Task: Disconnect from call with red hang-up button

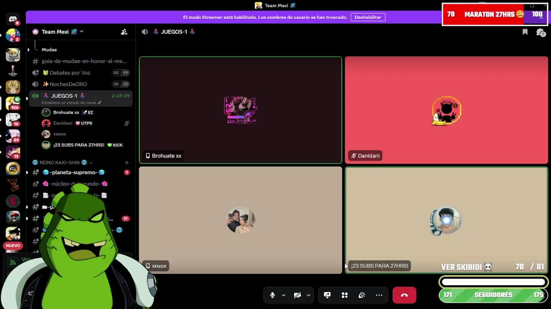Action: point(404,295)
